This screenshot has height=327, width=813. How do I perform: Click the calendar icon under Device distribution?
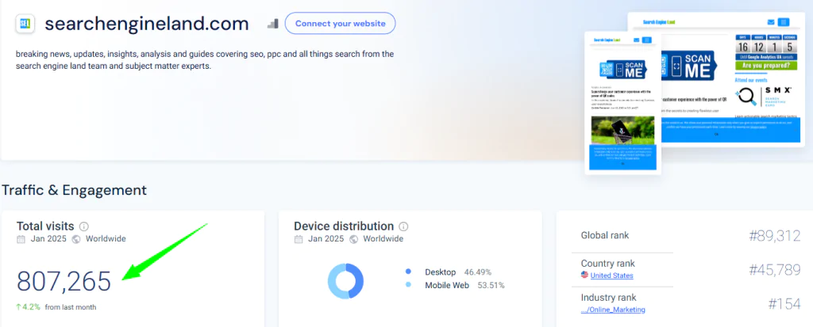299,239
